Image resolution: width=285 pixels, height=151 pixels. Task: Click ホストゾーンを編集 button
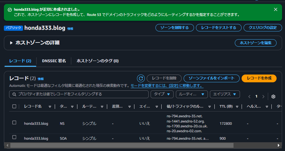point(256,43)
